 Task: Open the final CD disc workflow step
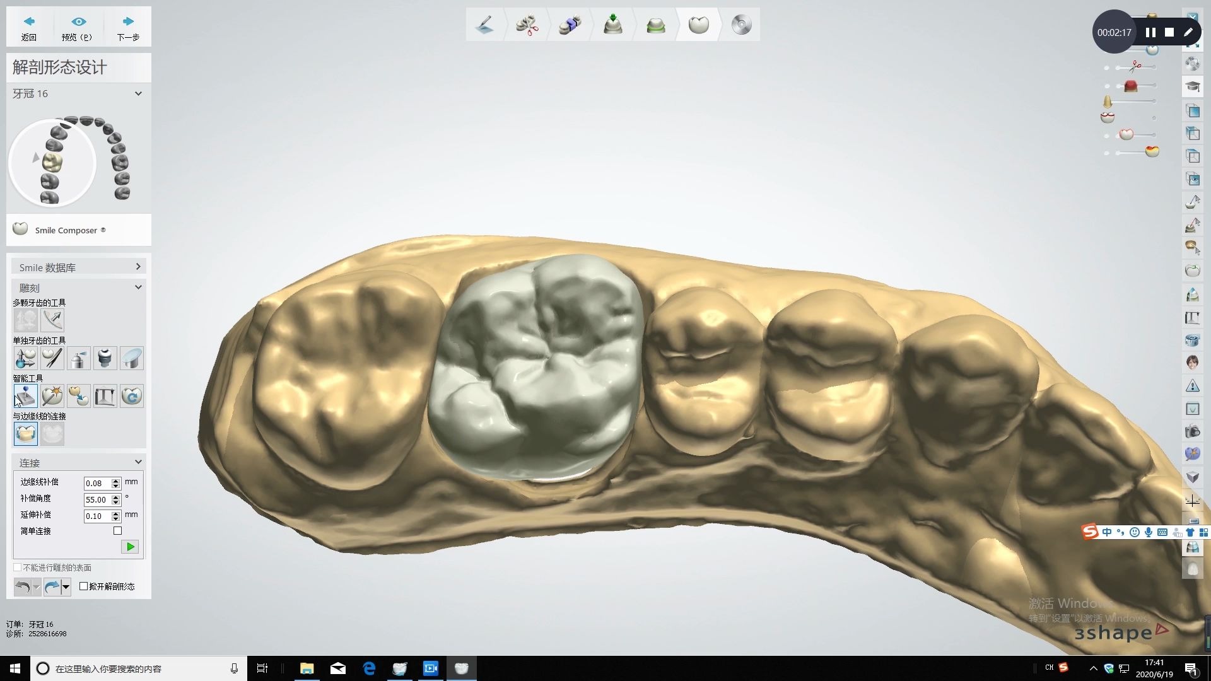click(x=741, y=25)
